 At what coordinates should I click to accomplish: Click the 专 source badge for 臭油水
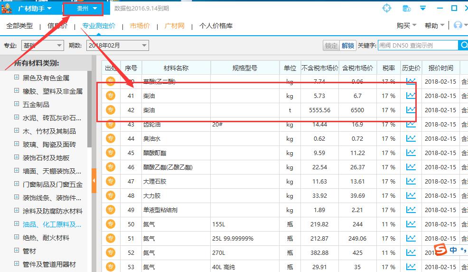(111, 138)
